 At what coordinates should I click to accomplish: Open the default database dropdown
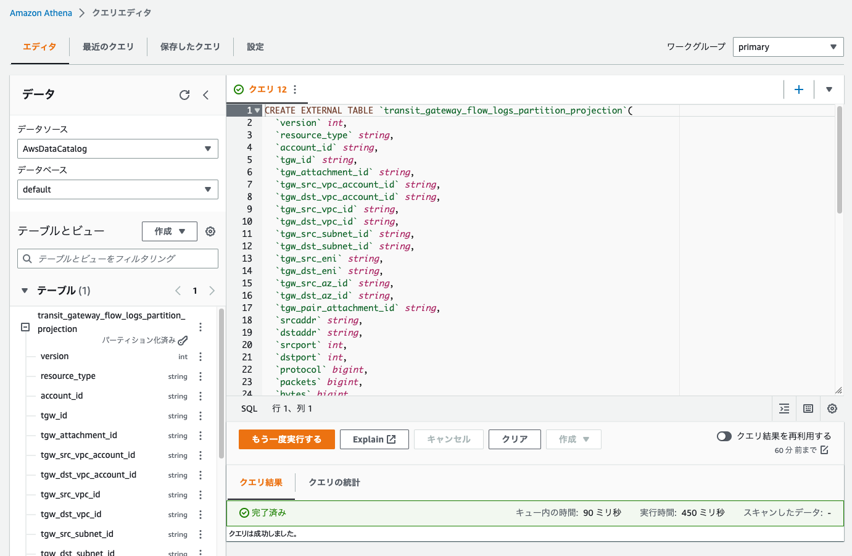pyautogui.click(x=117, y=189)
